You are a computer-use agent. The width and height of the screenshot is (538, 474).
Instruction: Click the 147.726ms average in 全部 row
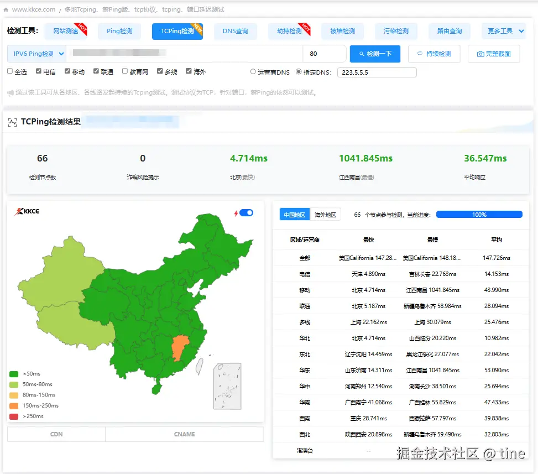[497, 258]
